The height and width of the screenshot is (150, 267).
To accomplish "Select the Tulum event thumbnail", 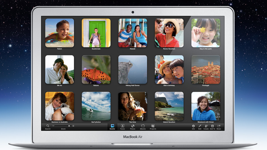I will tap(60, 33).
